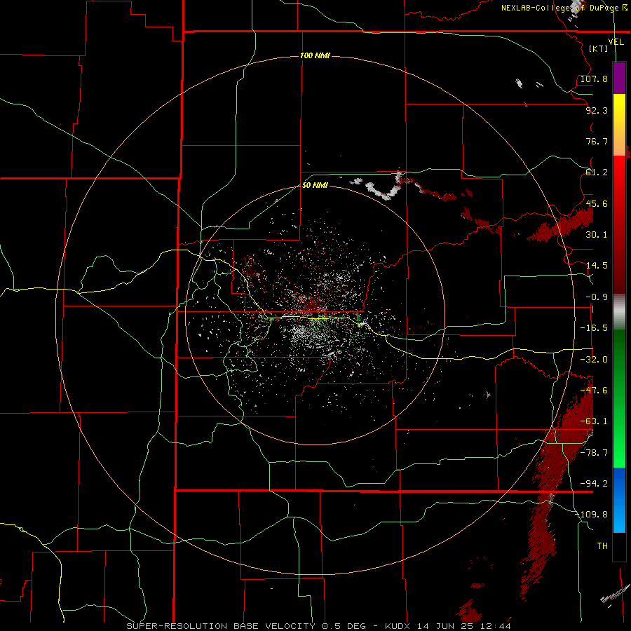
Task: Click the 45.6 legend value
Action: pyautogui.click(x=597, y=203)
